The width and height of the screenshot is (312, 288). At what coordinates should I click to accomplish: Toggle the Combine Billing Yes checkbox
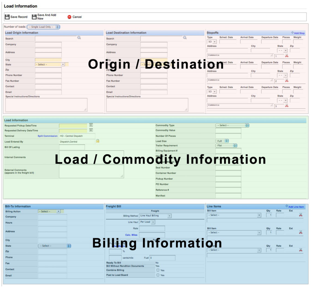pyautogui.click(x=158, y=270)
